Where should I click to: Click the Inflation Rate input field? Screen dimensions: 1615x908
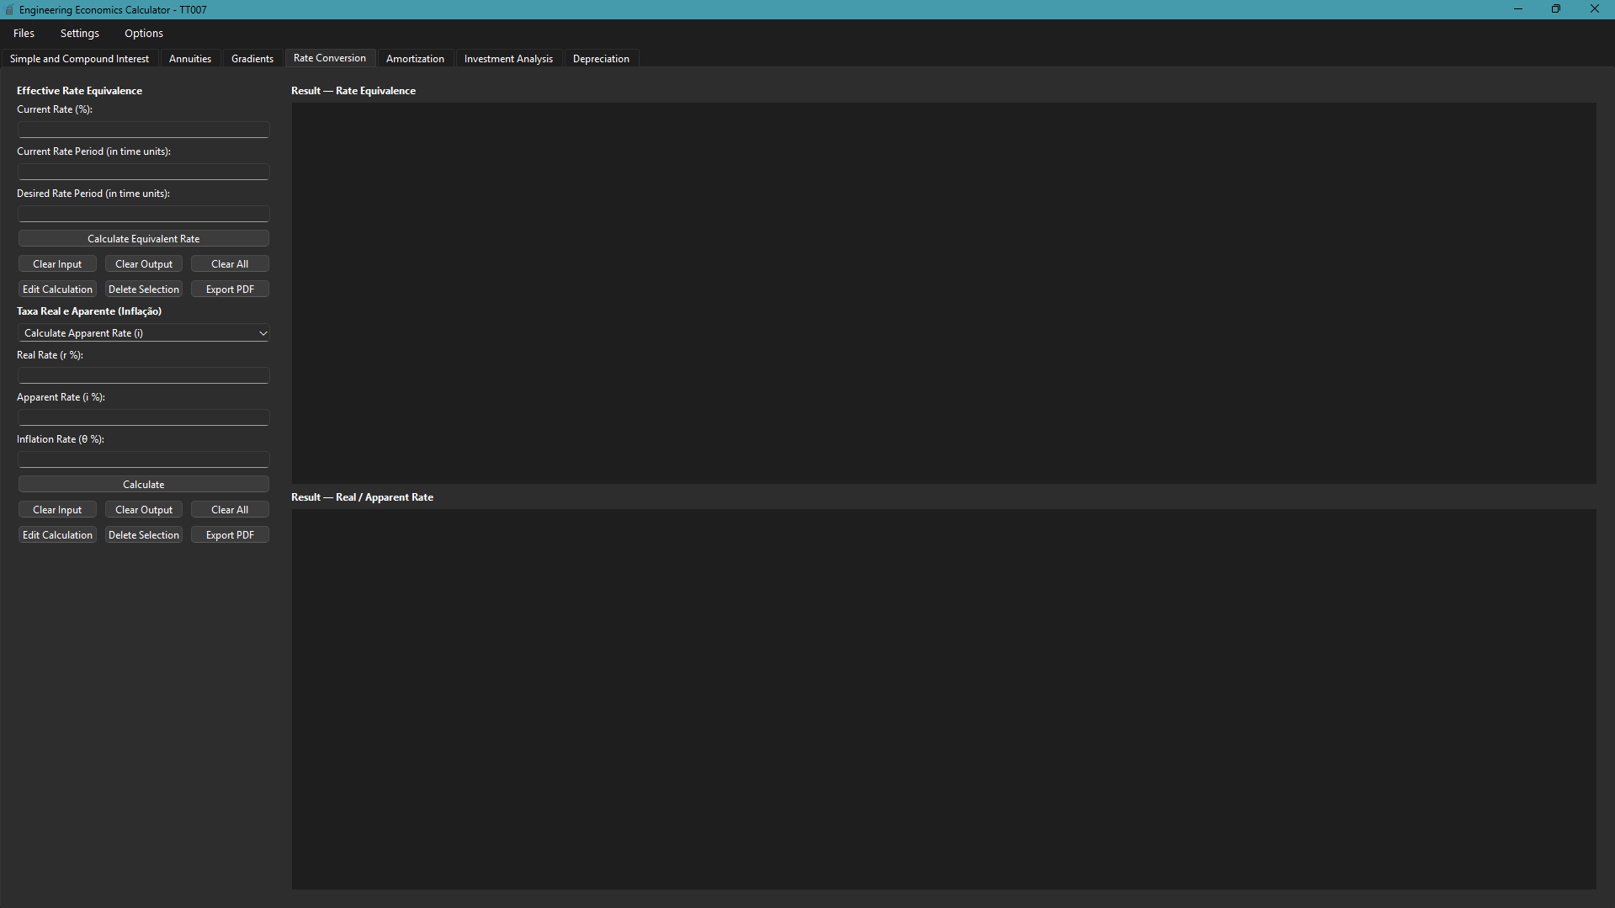(144, 459)
